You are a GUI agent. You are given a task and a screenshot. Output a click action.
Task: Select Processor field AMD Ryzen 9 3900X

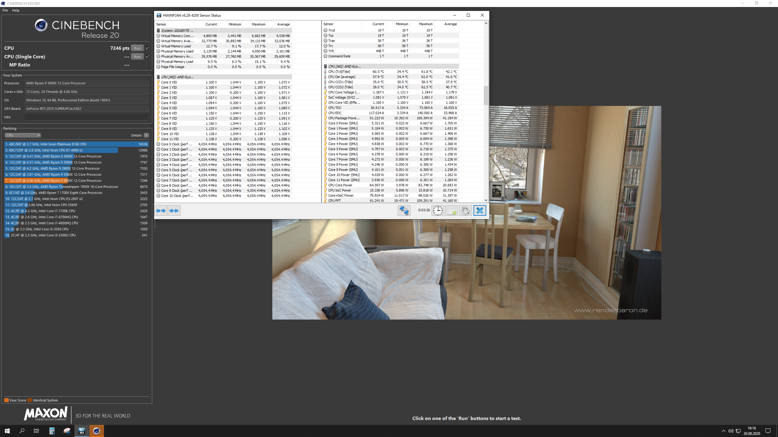tap(87, 83)
